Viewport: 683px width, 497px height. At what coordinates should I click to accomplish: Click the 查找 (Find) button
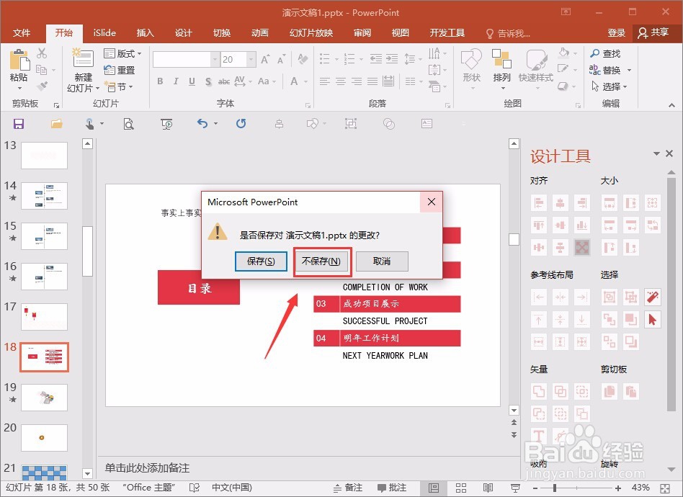pyautogui.click(x=605, y=53)
